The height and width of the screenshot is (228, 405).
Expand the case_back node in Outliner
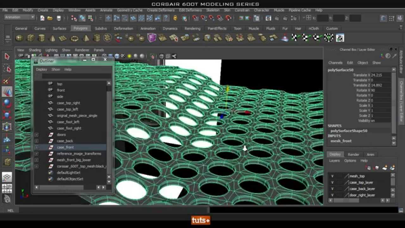[37, 141]
